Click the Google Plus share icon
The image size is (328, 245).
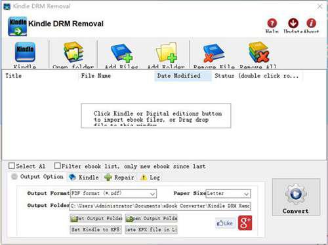point(245,223)
